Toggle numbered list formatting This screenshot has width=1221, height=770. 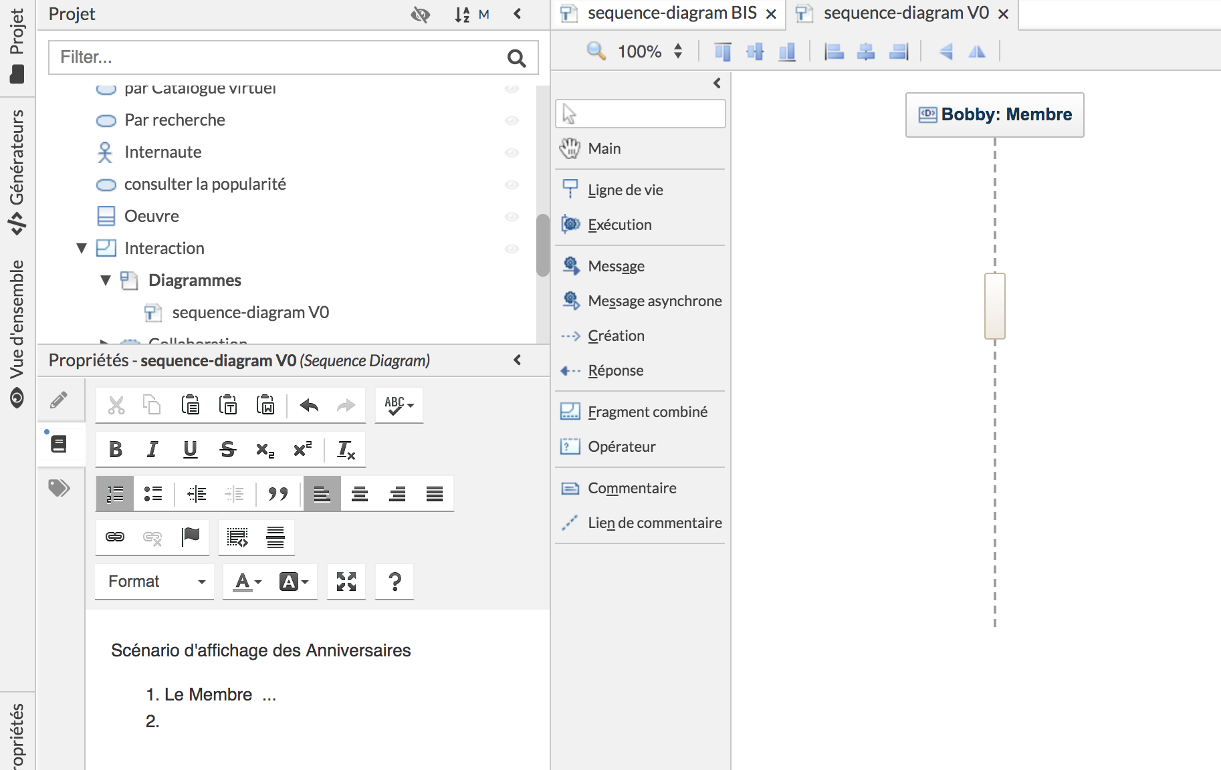pyautogui.click(x=115, y=494)
